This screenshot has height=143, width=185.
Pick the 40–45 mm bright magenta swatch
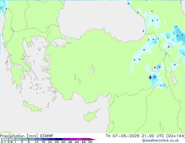pyautogui.click(x=79, y=139)
